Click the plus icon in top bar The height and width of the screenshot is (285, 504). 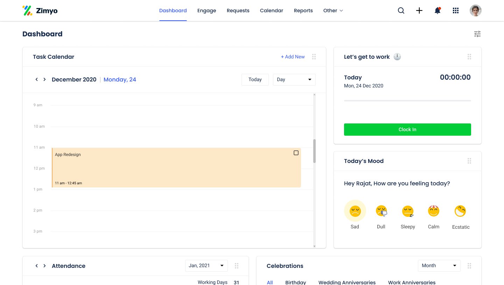419,10
